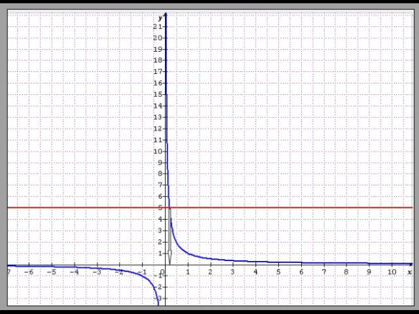Screen dimensions: 419x314
Task: Click the x-axis label at far right
Action: coord(410,271)
